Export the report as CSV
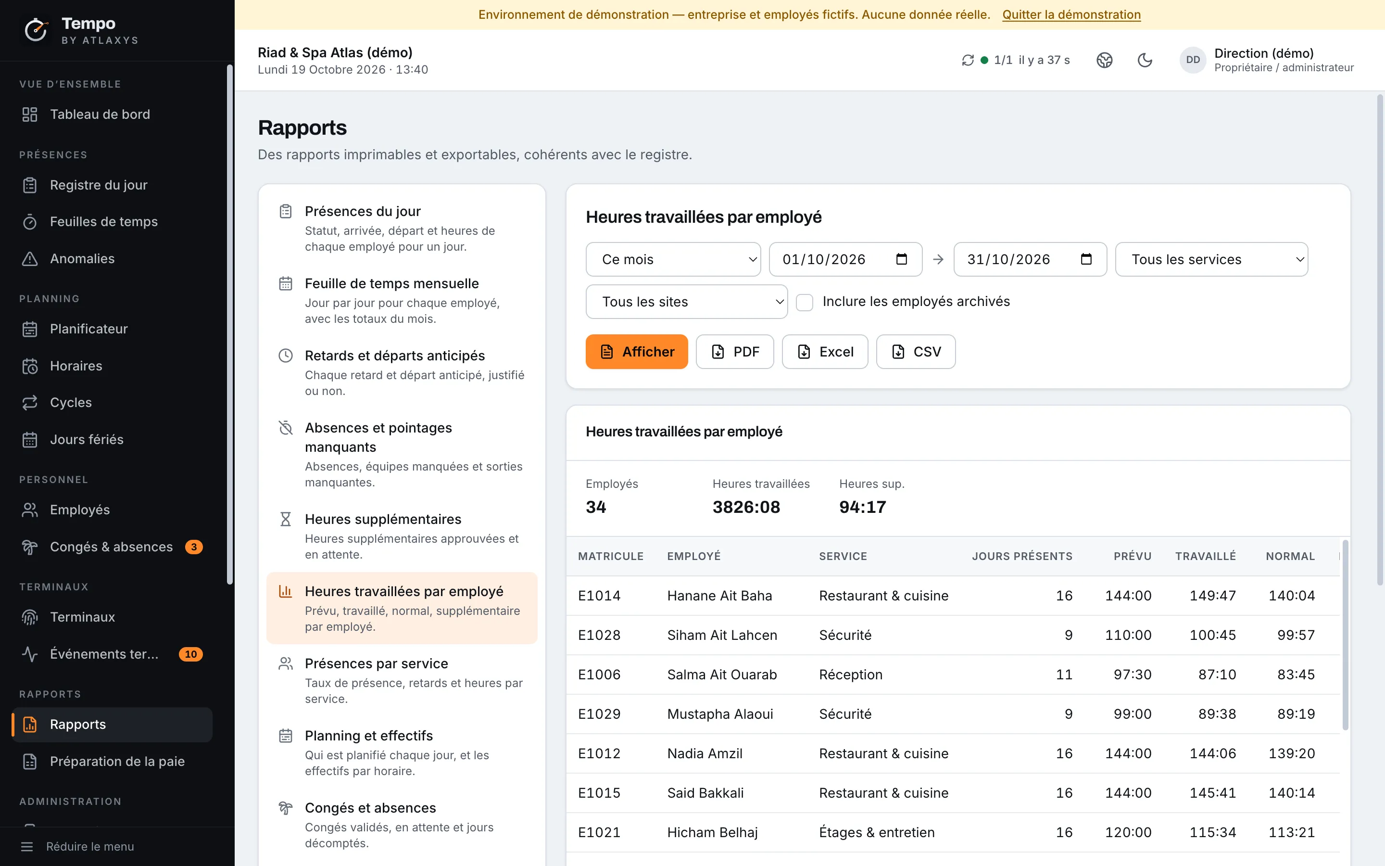Viewport: 1385px width, 866px height. 916,352
